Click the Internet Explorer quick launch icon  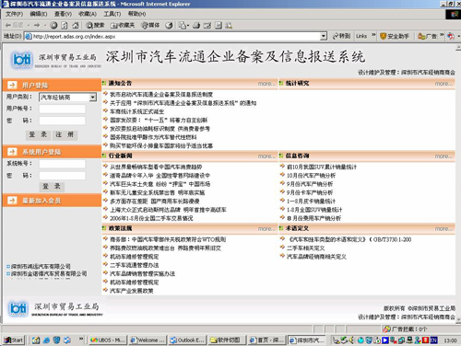click(x=46, y=340)
